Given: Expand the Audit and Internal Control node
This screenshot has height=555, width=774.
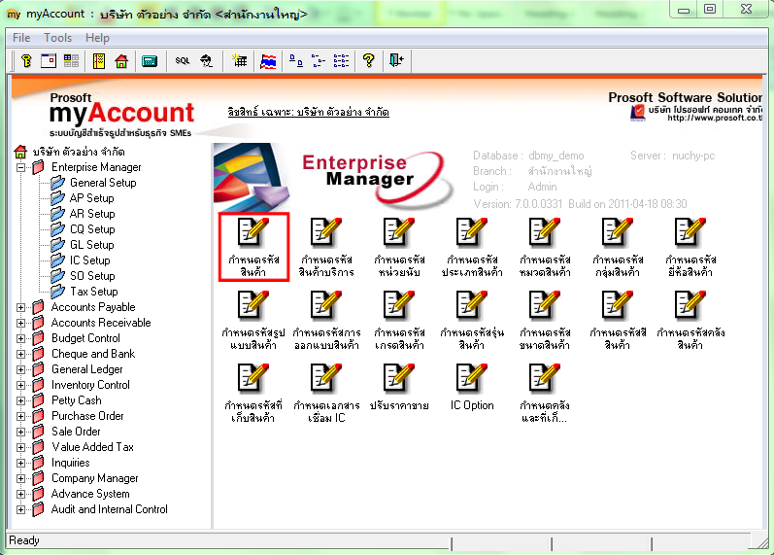Looking at the screenshot, I should 21,509.
